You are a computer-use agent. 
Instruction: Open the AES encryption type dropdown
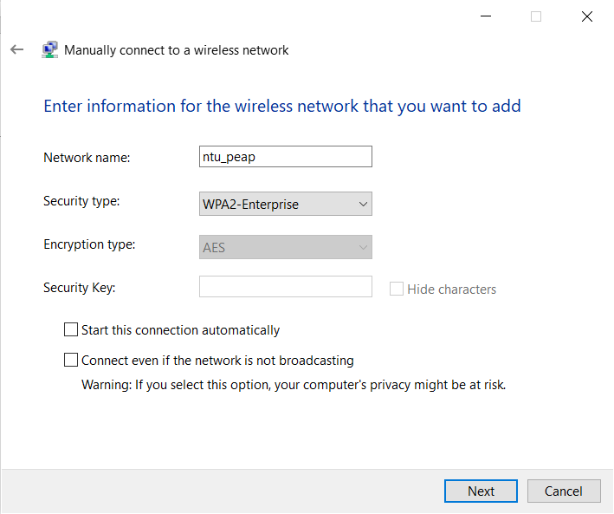click(x=286, y=247)
